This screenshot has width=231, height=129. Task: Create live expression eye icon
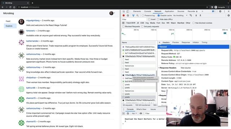(141, 114)
